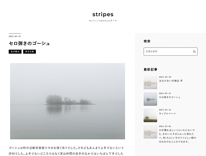Click the 検索 sidebar heading

coord(147,41)
